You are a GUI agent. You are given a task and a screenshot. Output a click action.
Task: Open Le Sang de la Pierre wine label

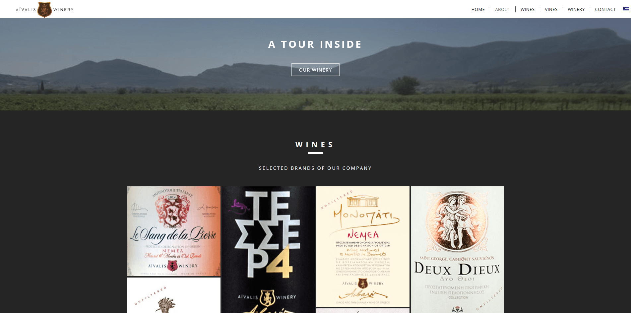coord(174,231)
